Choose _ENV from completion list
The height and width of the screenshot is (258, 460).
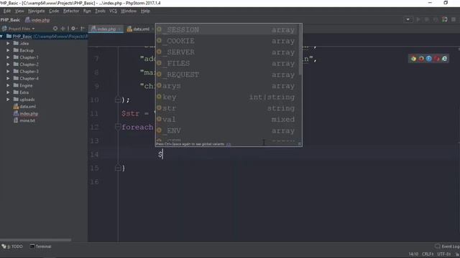(x=227, y=130)
